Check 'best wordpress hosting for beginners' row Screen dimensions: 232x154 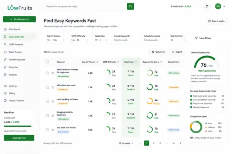click(x=48, y=73)
